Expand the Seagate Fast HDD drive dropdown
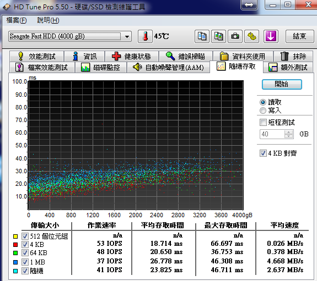This screenshot has height=281, width=317. (x=127, y=37)
